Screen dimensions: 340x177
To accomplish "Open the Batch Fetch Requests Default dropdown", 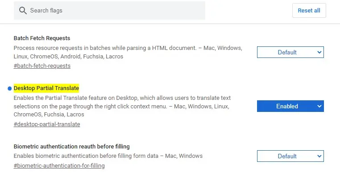I will 290,52.
